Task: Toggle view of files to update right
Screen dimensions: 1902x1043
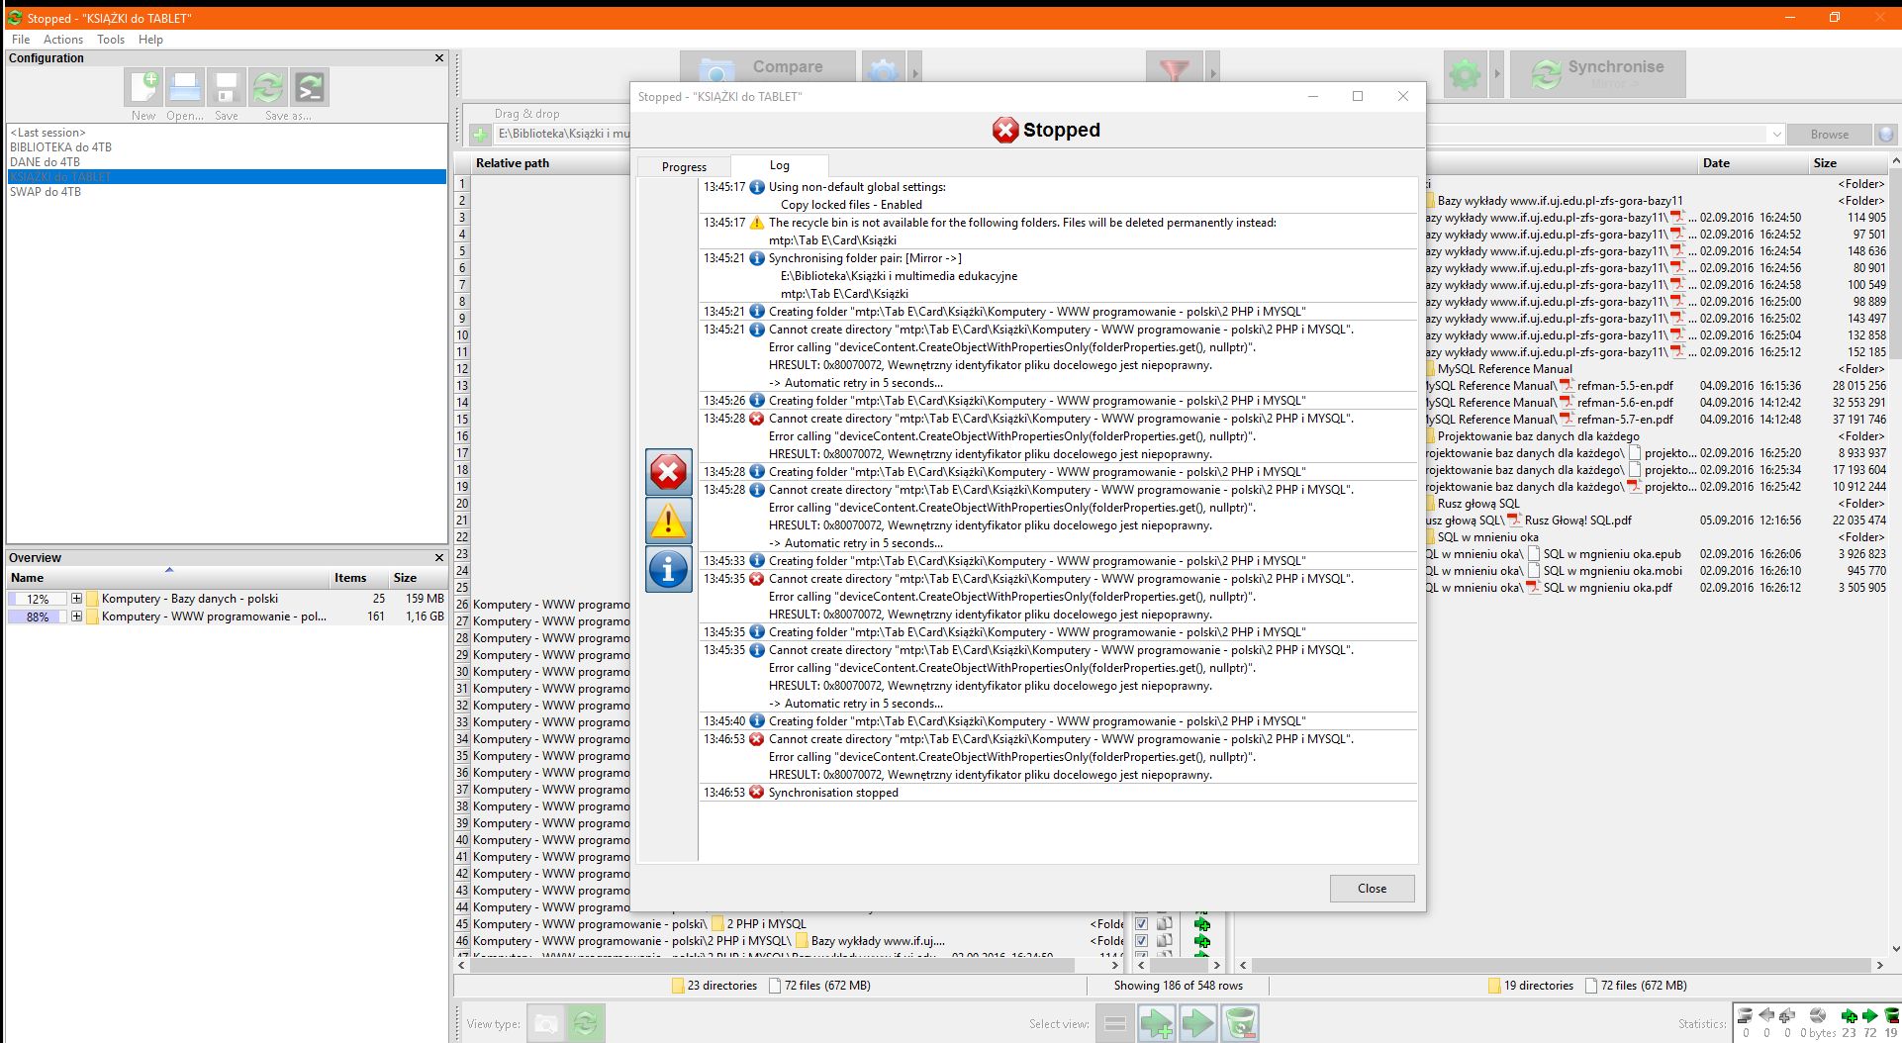Action: point(1198,1023)
